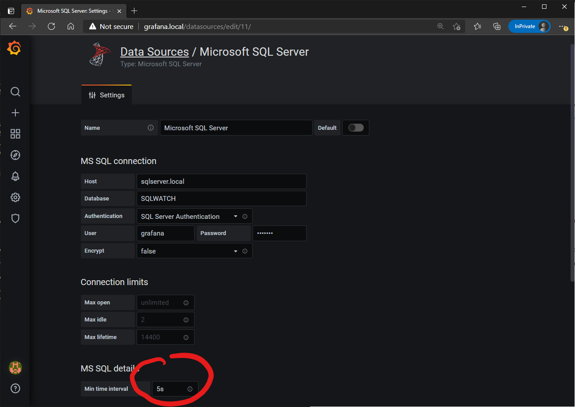Image resolution: width=575 pixels, height=407 pixels.
Task: Close the Microsoft SQL Server browser tab
Action: [x=119, y=11]
